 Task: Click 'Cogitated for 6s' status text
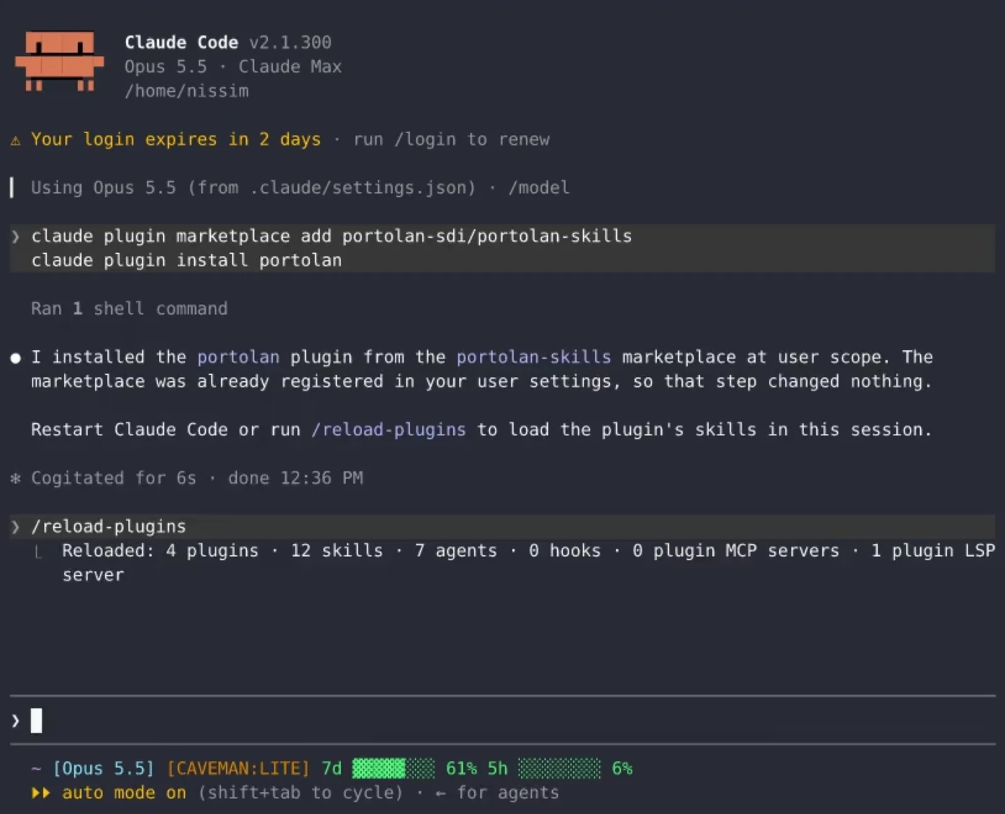pos(114,478)
